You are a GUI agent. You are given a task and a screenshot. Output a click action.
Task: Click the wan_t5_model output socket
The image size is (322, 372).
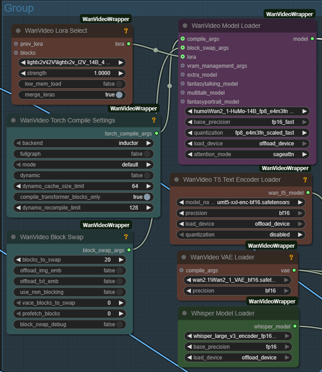coord(308,193)
